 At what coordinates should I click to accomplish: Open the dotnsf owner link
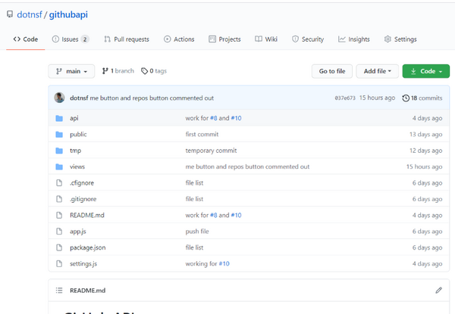(30, 14)
